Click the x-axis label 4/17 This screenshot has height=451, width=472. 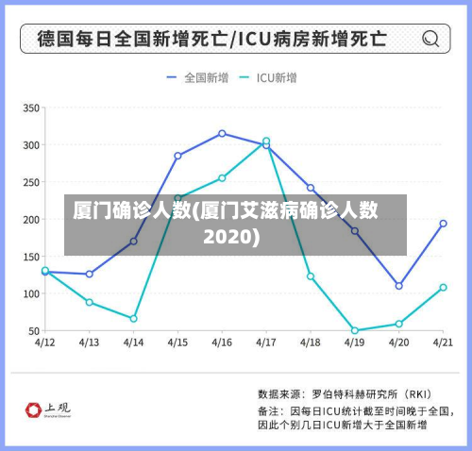point(266,342)
